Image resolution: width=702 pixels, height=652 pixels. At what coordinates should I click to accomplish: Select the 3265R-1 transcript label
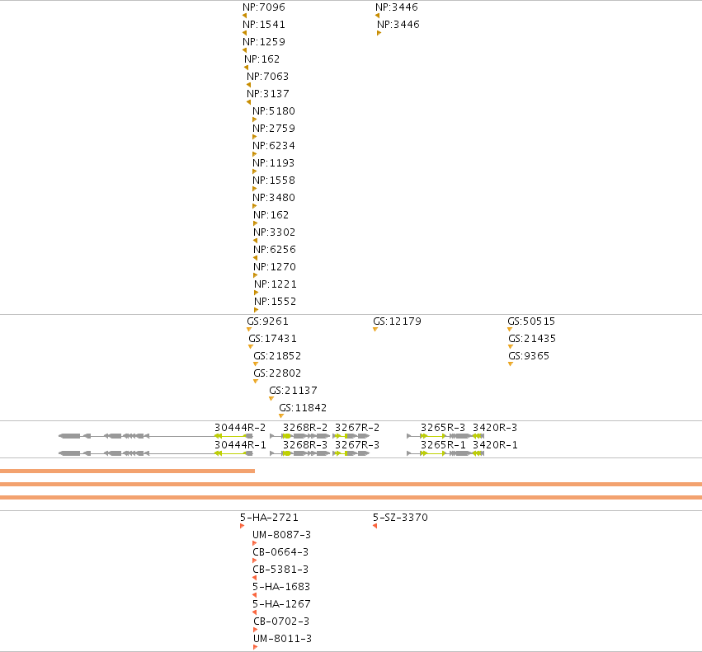click(443, 445)
